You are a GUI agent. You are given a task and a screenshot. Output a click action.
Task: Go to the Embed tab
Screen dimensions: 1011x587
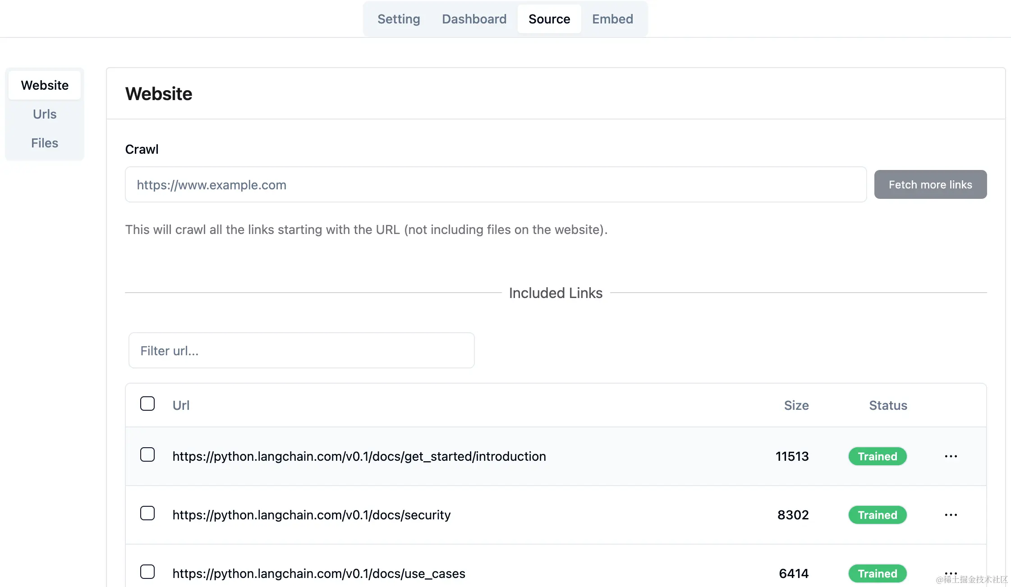(612, 19)
